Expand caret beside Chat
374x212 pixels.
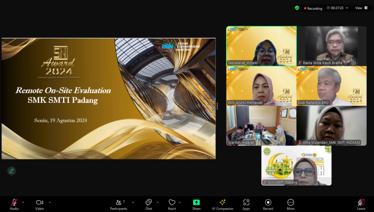click(x=158, y=202)
